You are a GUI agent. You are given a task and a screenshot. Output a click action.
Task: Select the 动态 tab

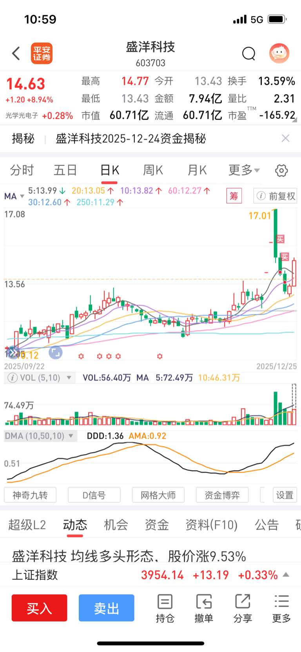(x=75, y=525)
